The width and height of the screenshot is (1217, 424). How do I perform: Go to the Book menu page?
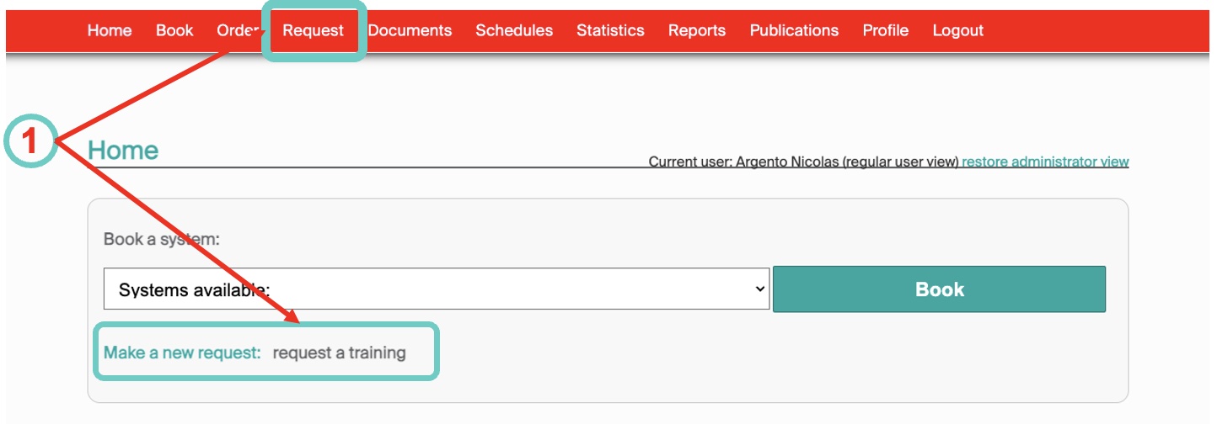pyautogui.click(x=174, y=30)
